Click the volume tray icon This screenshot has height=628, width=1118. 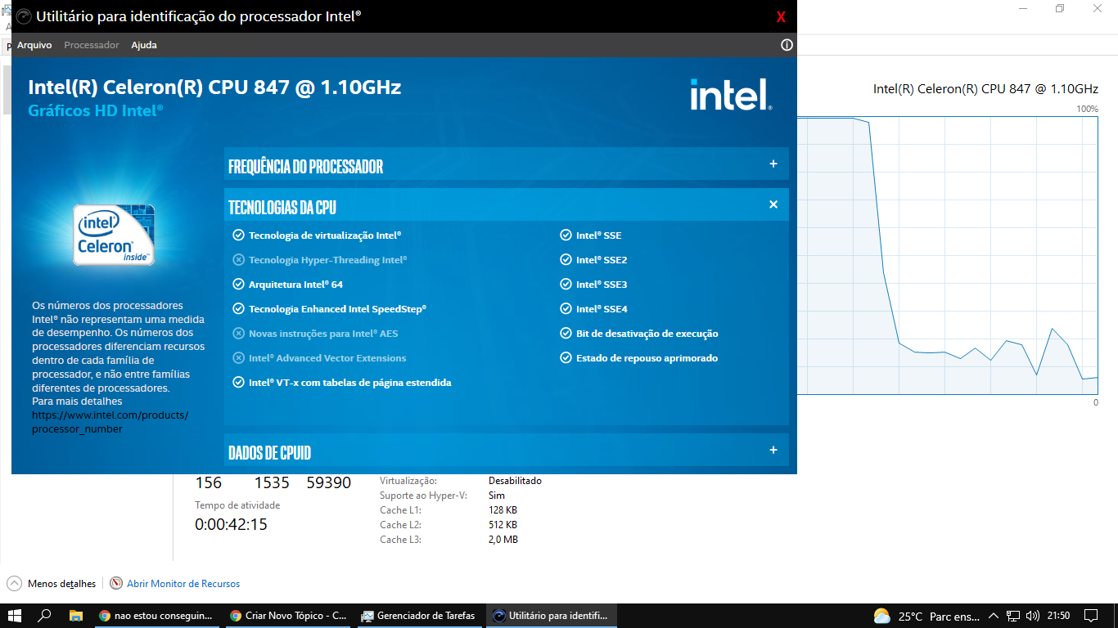[1032, 616]
